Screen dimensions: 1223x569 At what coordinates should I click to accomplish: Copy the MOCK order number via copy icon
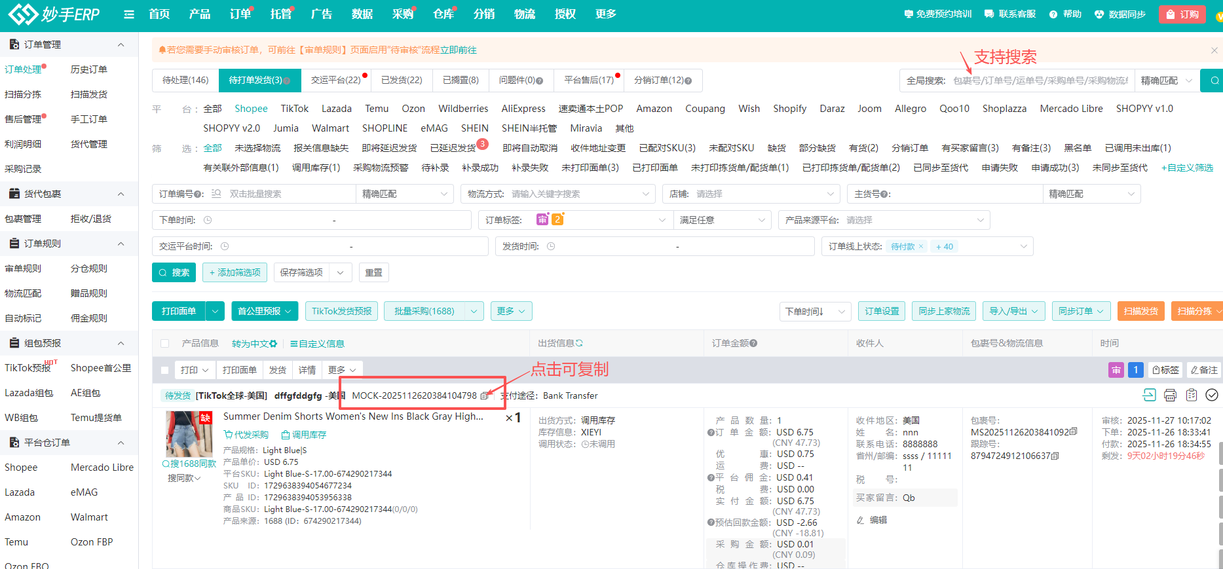pos(485,395)
